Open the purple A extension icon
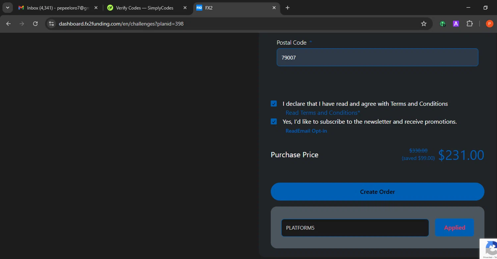 pos(456,24)
